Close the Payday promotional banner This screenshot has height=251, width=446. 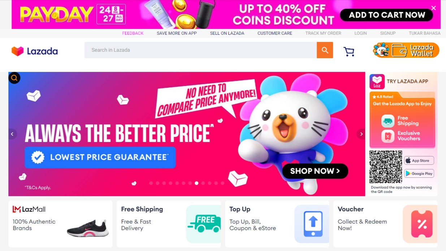[x=433, y=8]
